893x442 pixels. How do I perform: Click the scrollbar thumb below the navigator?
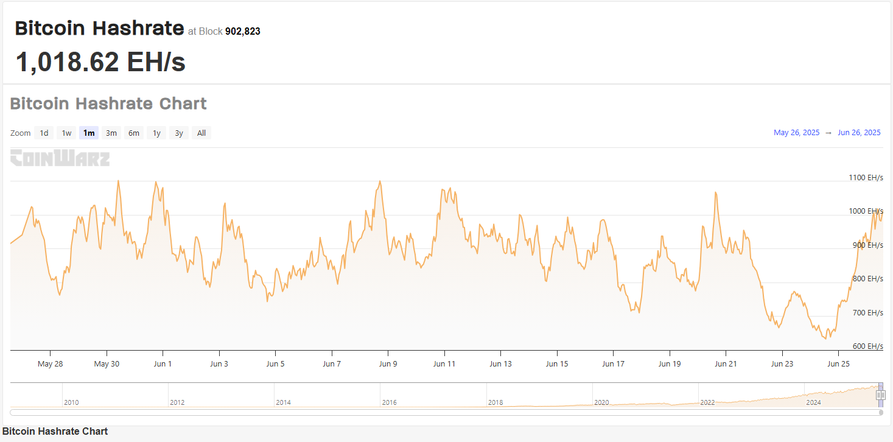point(881,412)
